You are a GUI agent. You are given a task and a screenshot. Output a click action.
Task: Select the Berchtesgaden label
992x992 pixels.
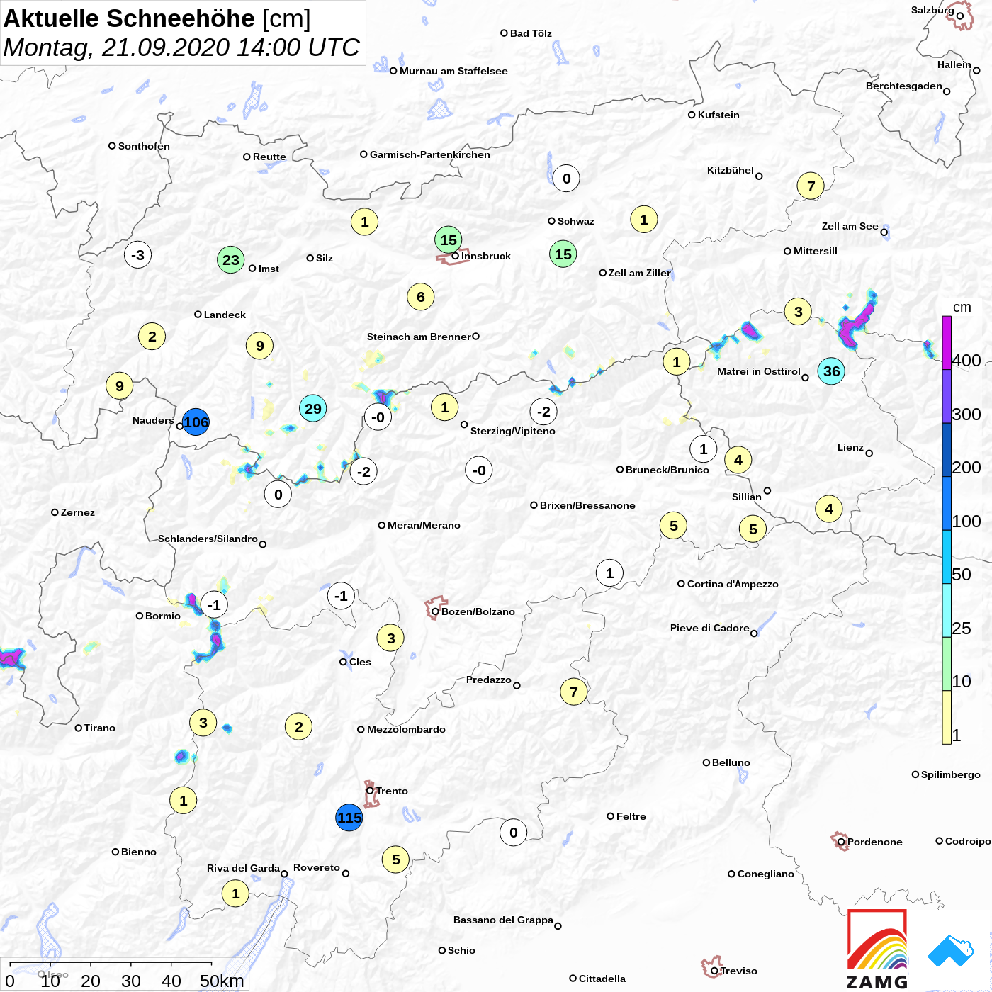tap(904, 86)
